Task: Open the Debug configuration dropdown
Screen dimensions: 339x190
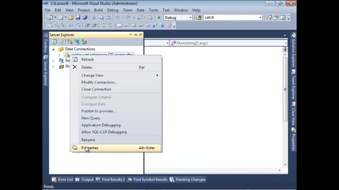Action: click(190, 17)
